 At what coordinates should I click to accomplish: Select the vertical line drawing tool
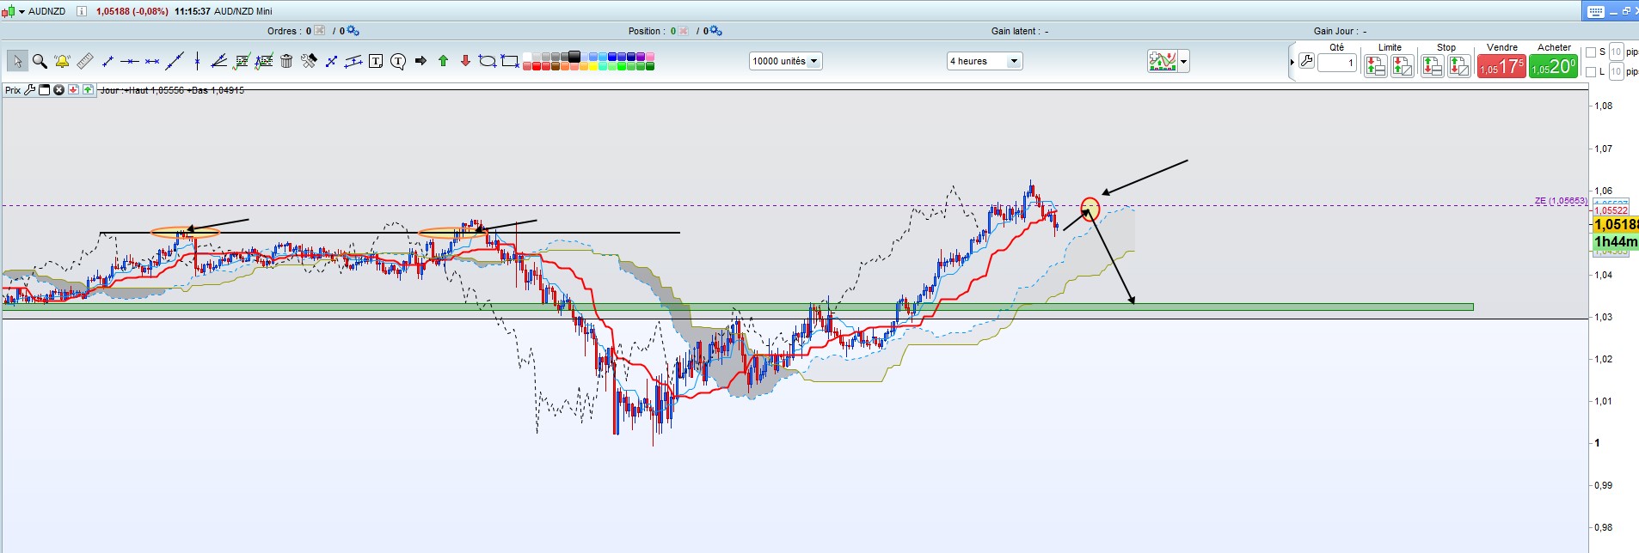tap(197, 61)
